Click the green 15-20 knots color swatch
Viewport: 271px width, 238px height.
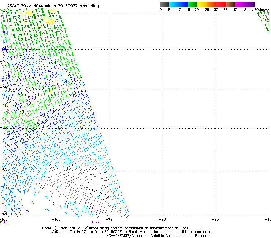coord(193,4)
